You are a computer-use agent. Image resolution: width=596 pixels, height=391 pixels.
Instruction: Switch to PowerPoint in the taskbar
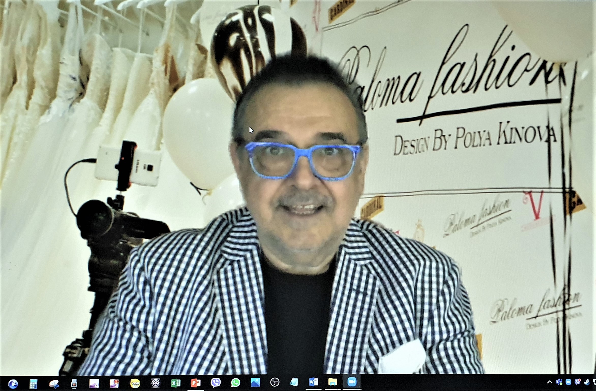(x=196, y=383)
